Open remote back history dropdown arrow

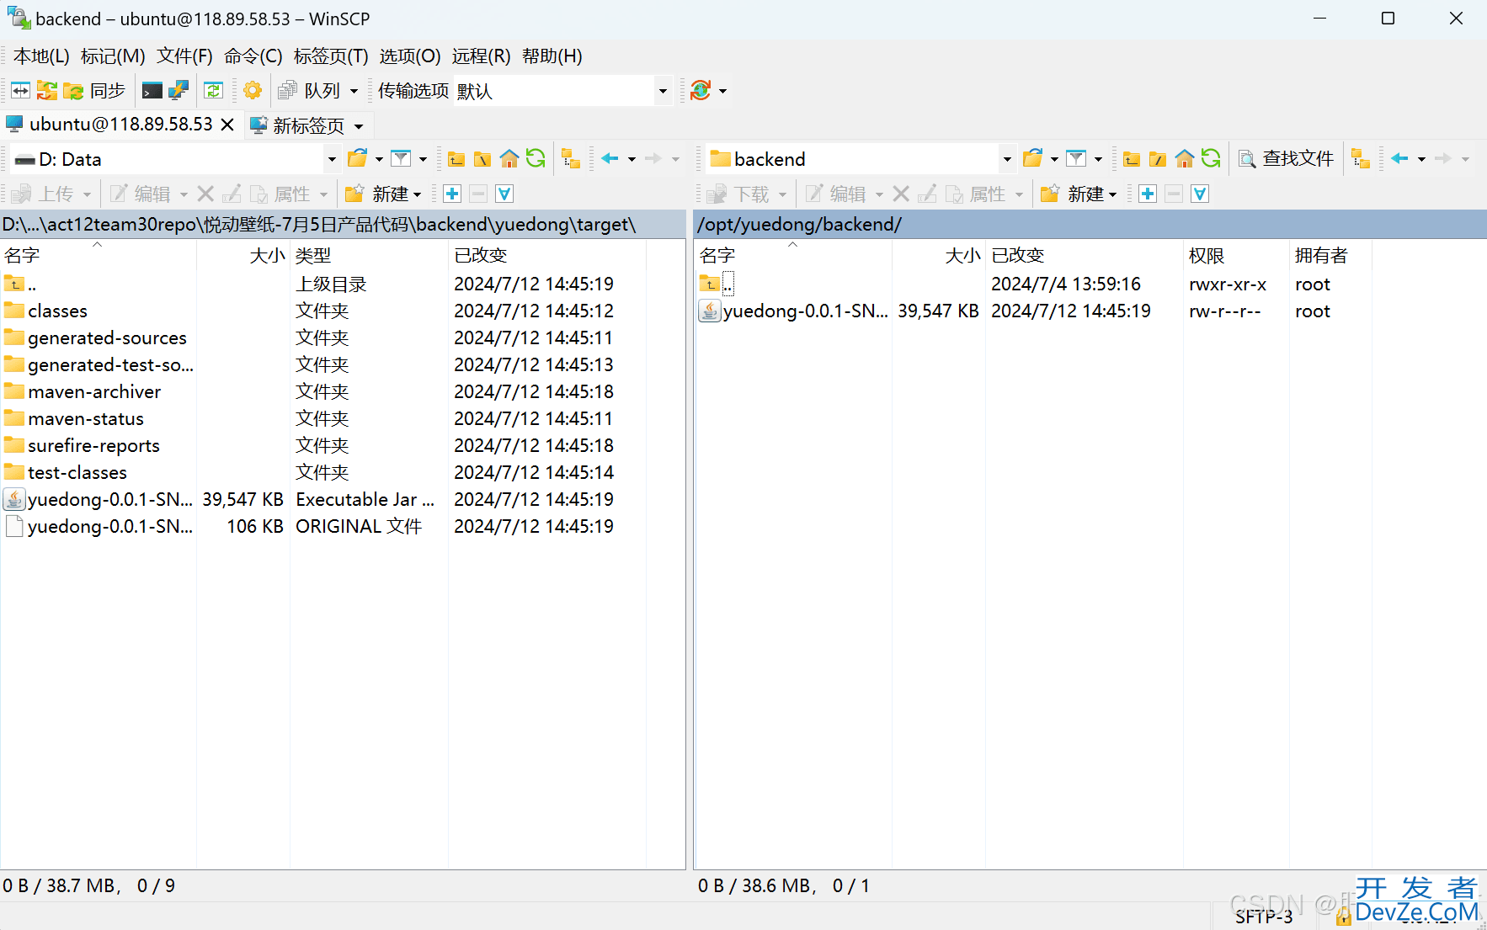pyautogui.click(x=1421, y=158)
